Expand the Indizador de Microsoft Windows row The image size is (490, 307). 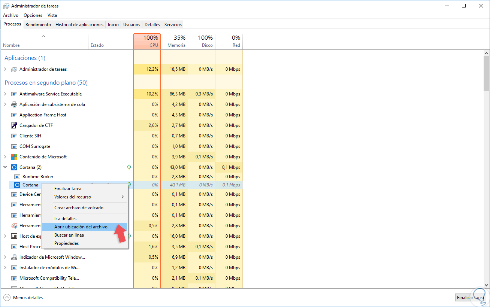pyautogui.click(x=5, y=257)
